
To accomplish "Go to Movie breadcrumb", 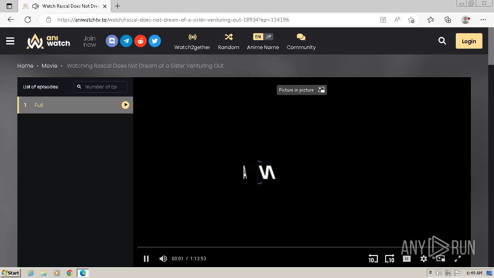I will (x=49, y=66).
